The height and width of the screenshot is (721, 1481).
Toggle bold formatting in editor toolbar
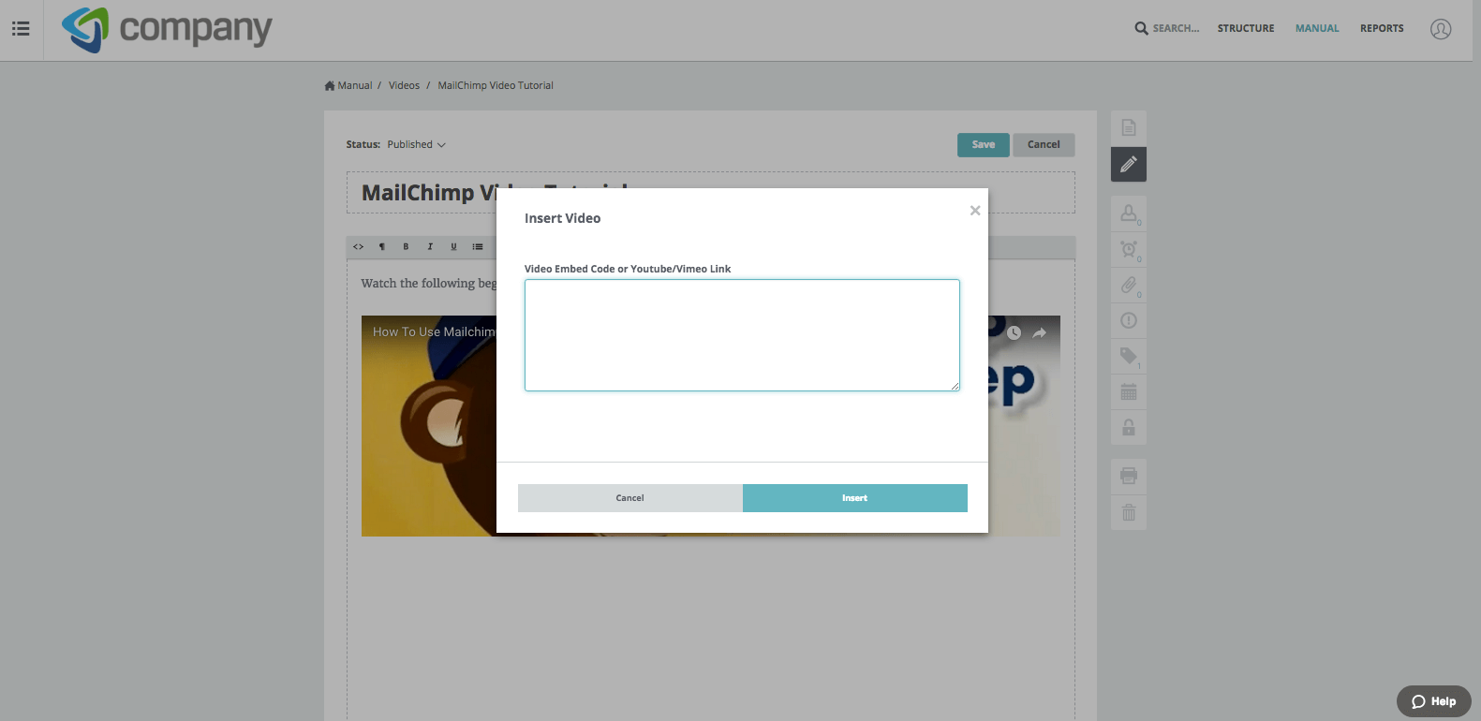point(406,247)
